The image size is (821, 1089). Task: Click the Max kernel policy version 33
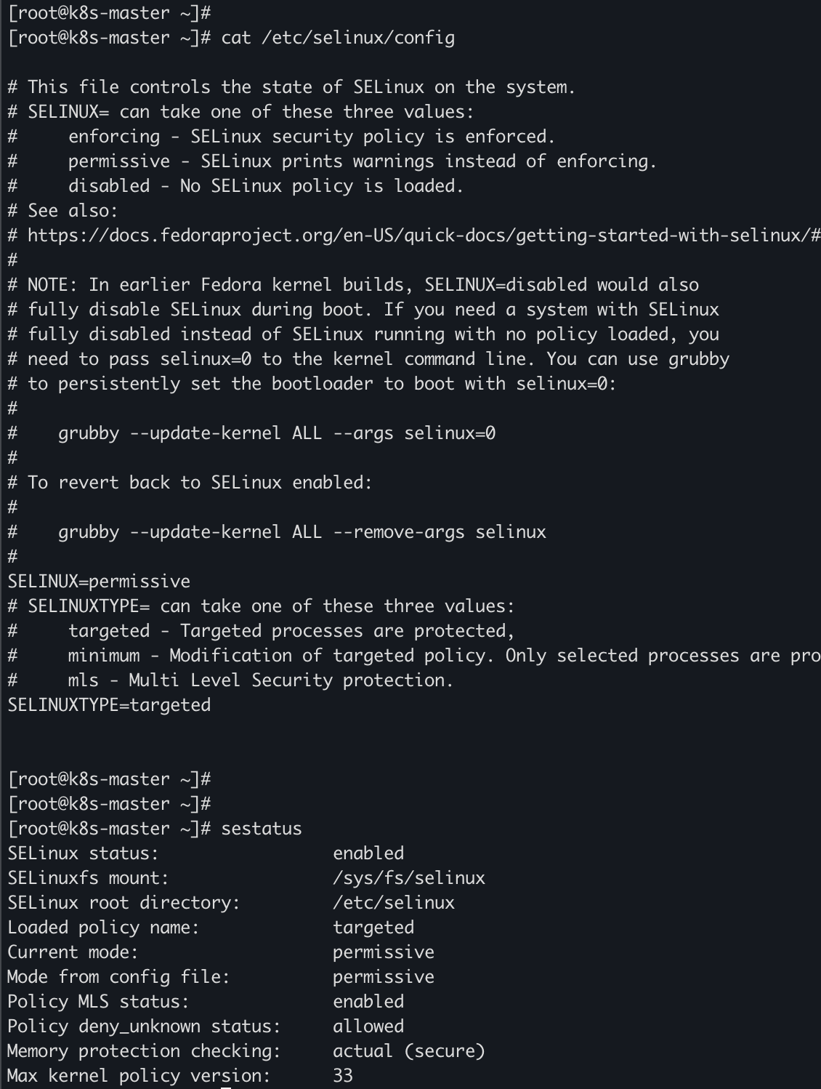tap(343, 1076)
